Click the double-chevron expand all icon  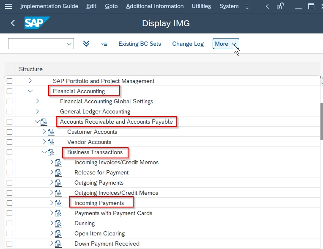click(x=86, y=44)
